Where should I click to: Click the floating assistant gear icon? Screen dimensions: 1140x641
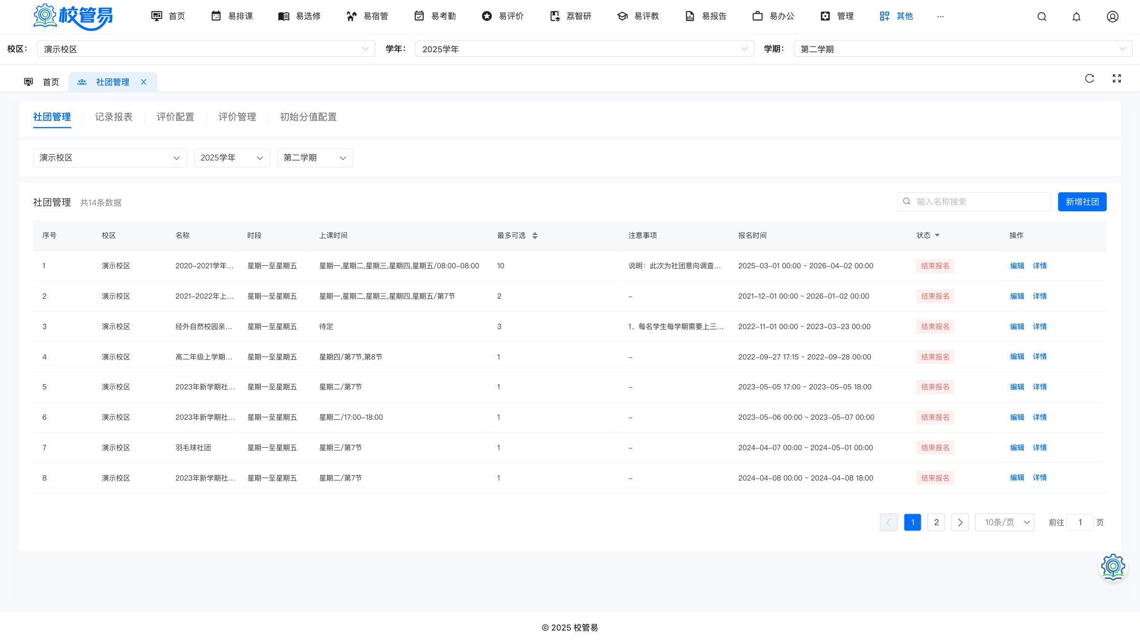[x=1113, y=567]
